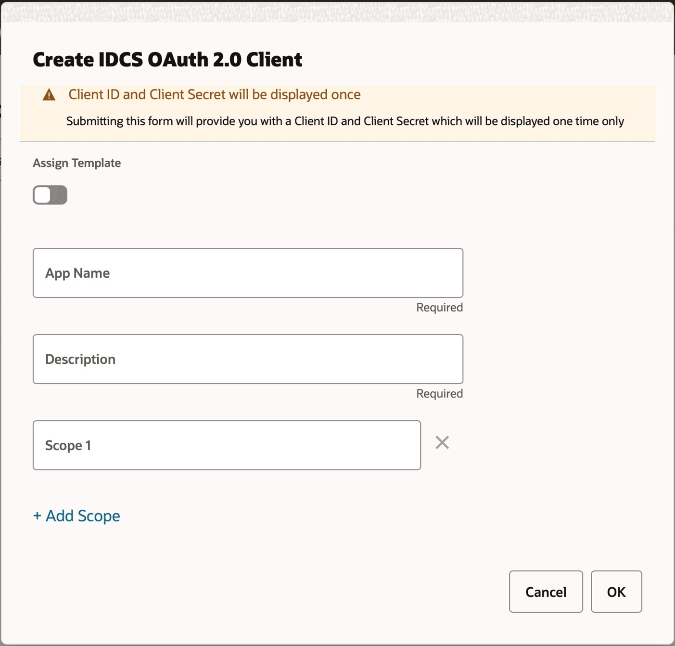Click the Scope 1 input field
This screenshot has height=646, width=675.
pyautogui.click(x=227, y=445)
